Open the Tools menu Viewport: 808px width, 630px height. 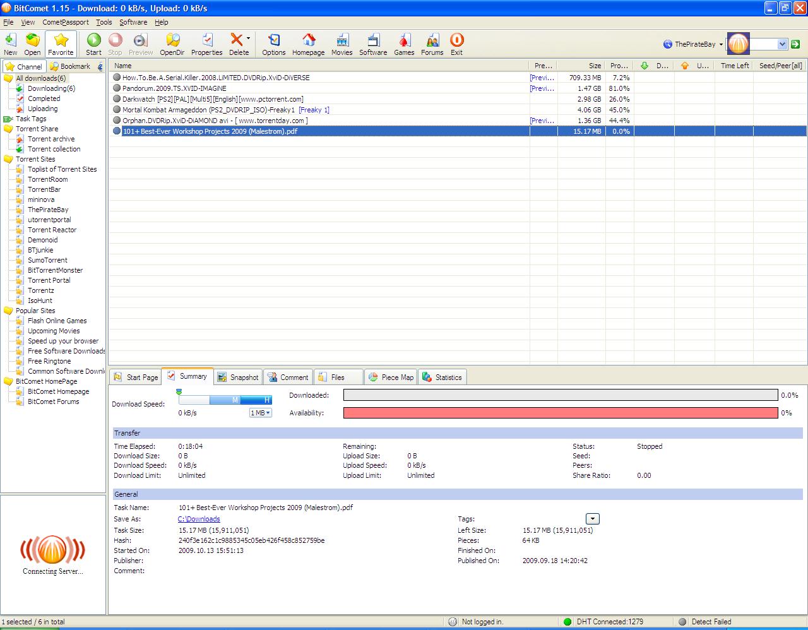pyautogui.click(x=104, y=22)
